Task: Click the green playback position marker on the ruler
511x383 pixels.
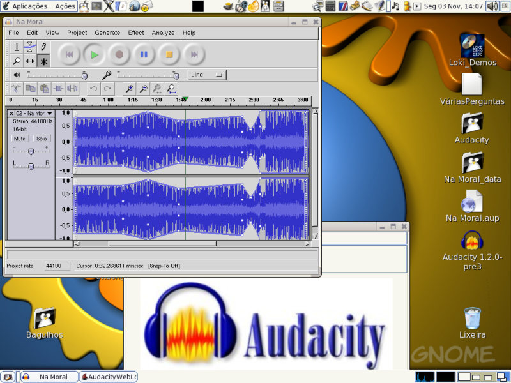Action: pos(185,99)
